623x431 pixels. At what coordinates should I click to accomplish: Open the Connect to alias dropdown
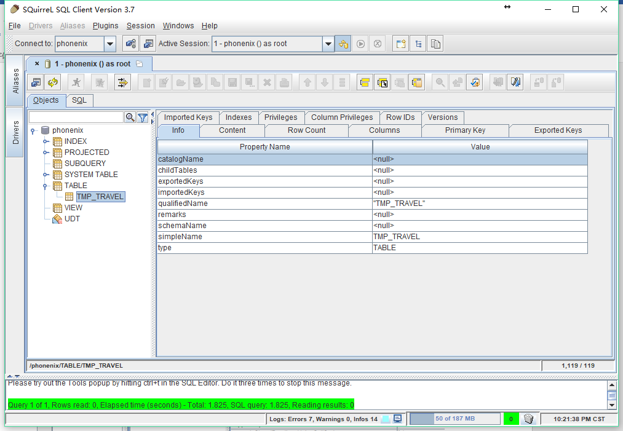(110, 44)
